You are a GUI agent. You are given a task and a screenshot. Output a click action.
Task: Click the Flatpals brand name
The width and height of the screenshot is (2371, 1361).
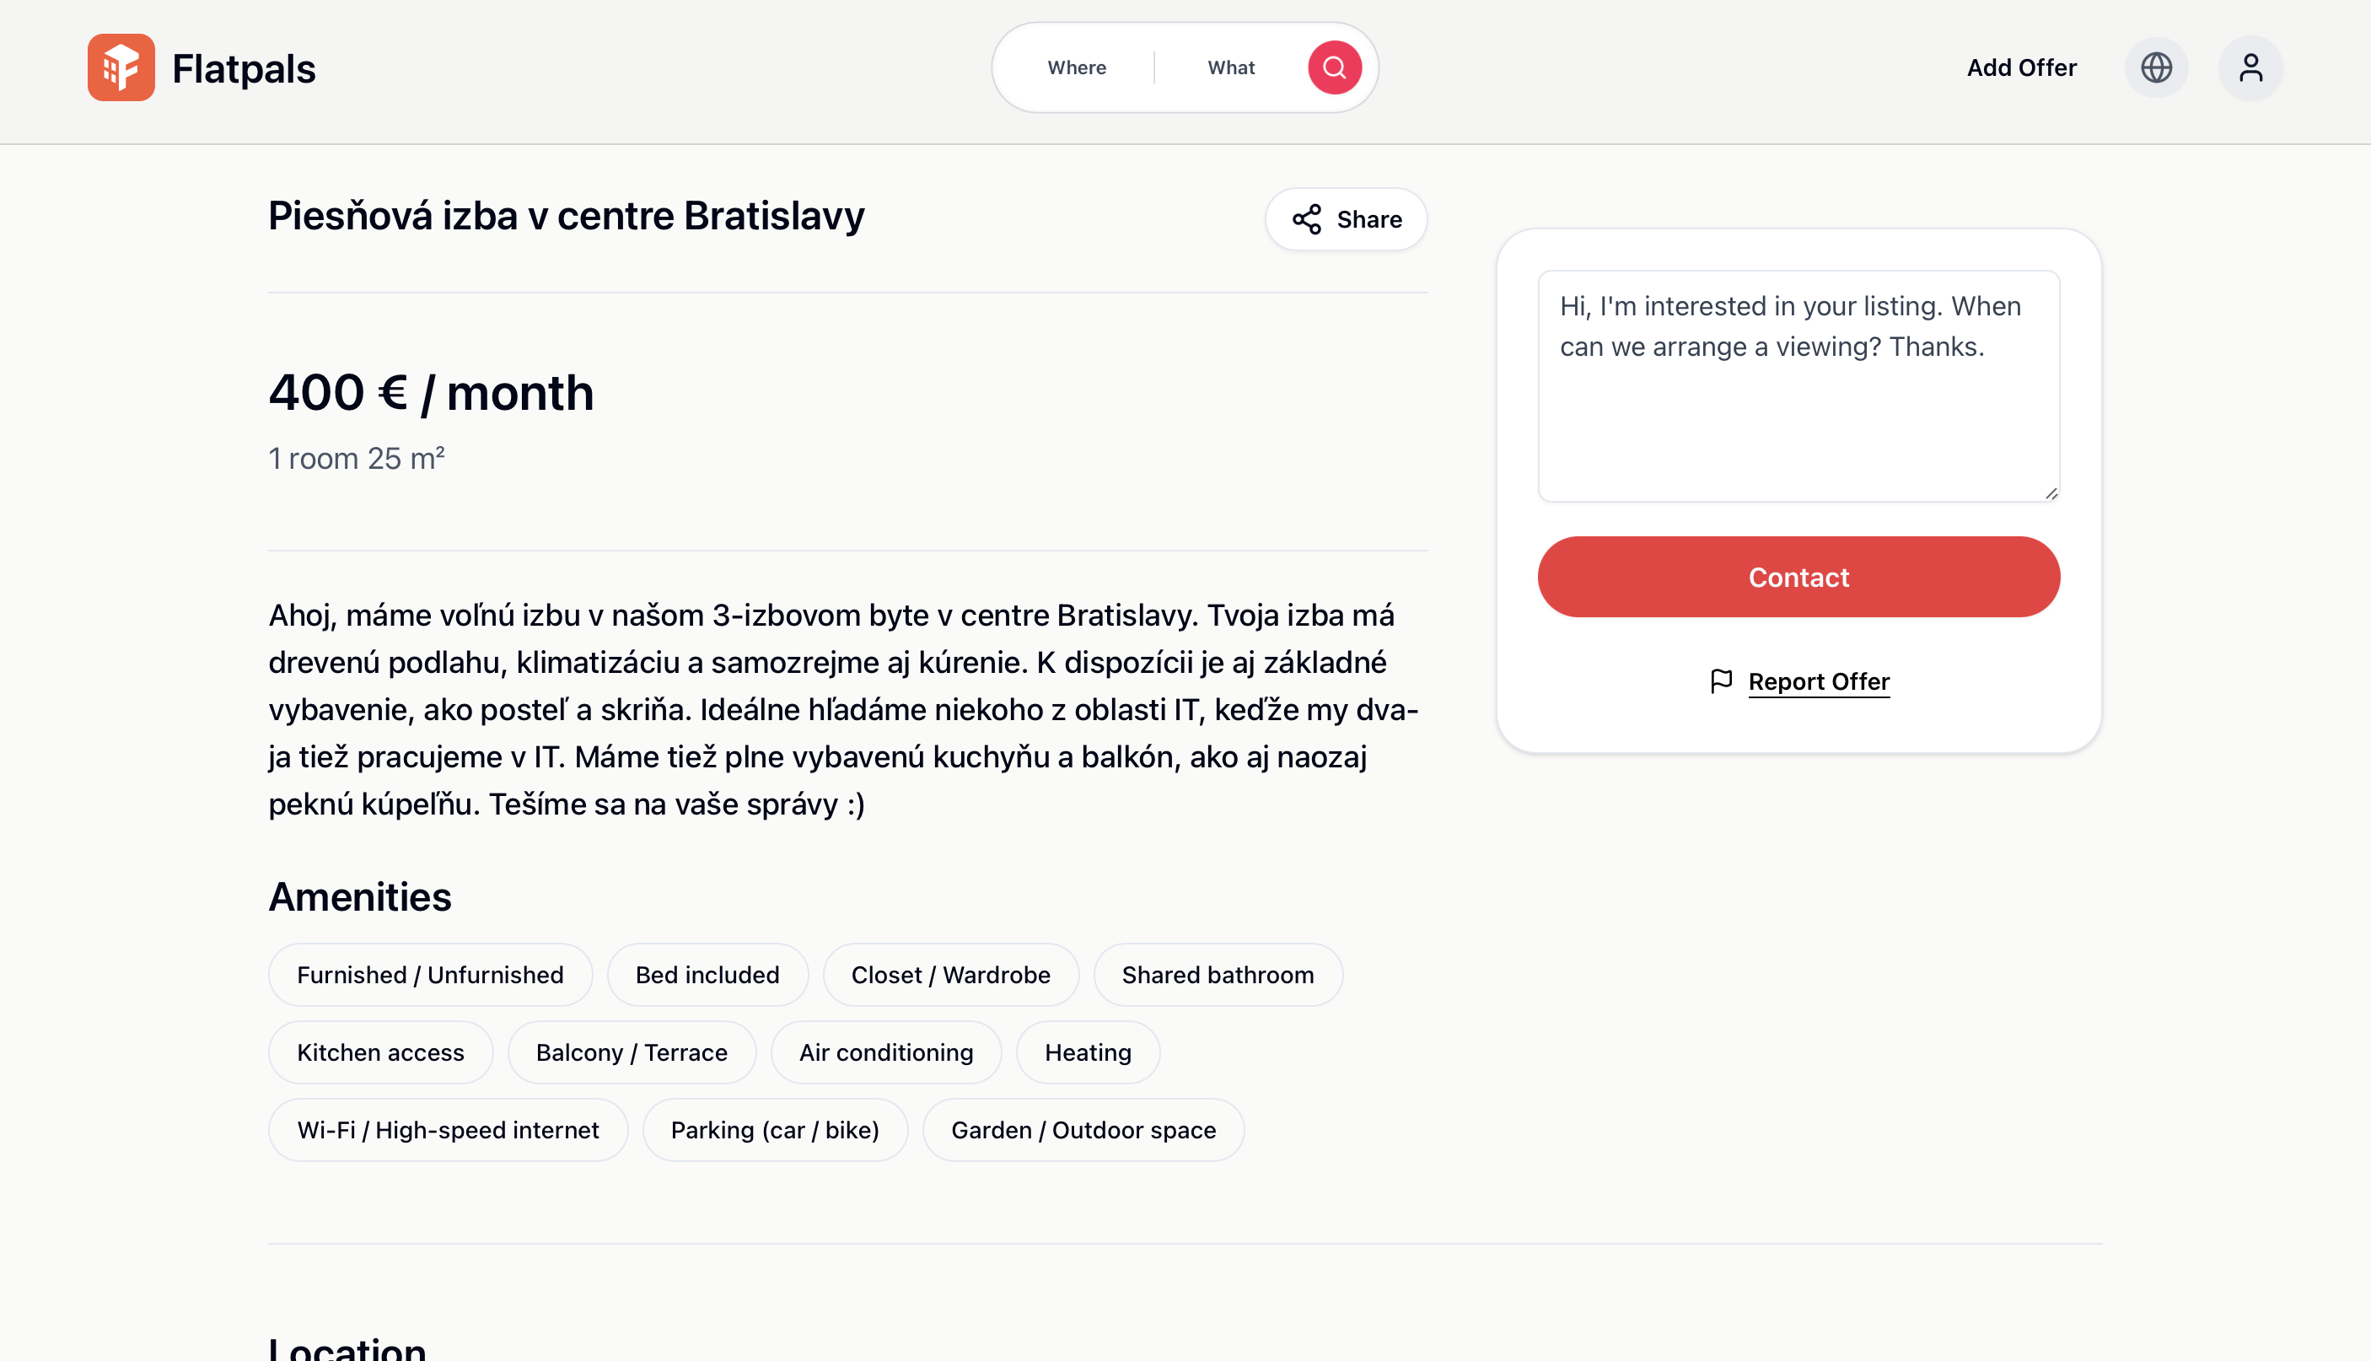point(244,69)
